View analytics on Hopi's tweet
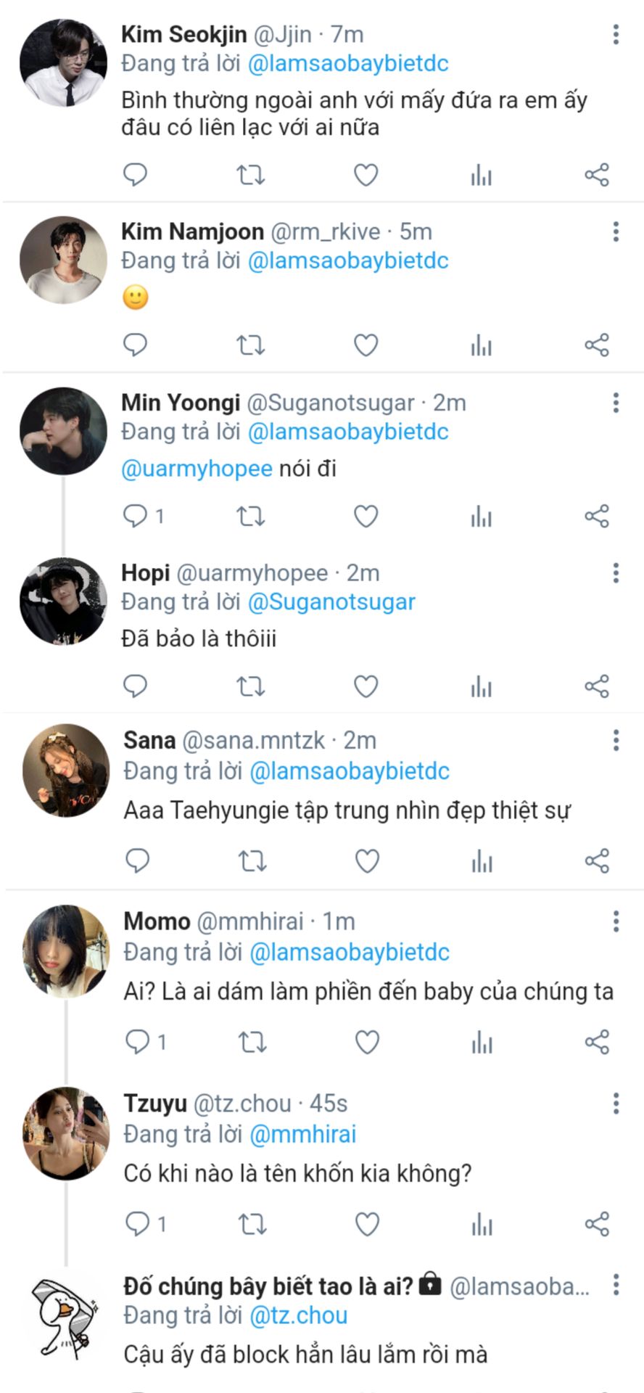 click(x=481, y=686)
